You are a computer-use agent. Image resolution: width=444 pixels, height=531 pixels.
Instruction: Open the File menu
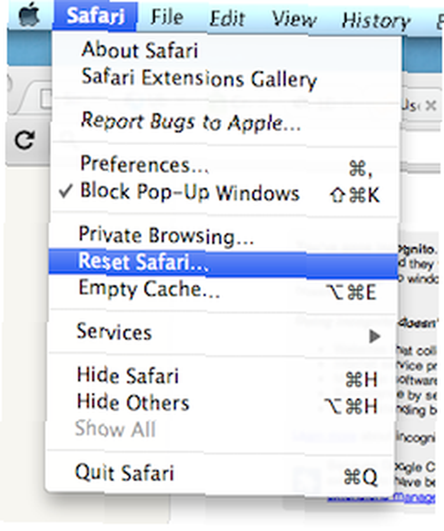coord(167,16)
